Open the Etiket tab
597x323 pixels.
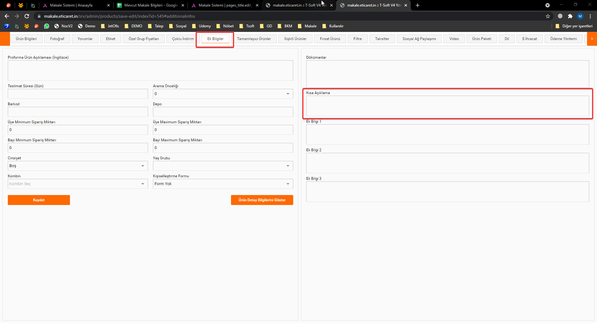pos(111,39)
